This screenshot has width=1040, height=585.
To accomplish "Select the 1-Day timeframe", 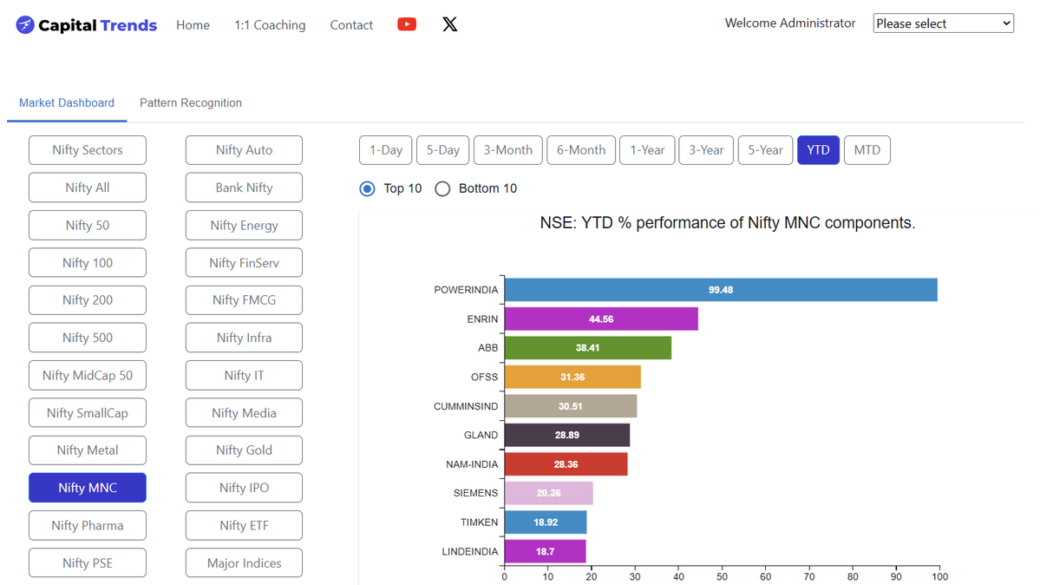I will (x=386, y=150).
